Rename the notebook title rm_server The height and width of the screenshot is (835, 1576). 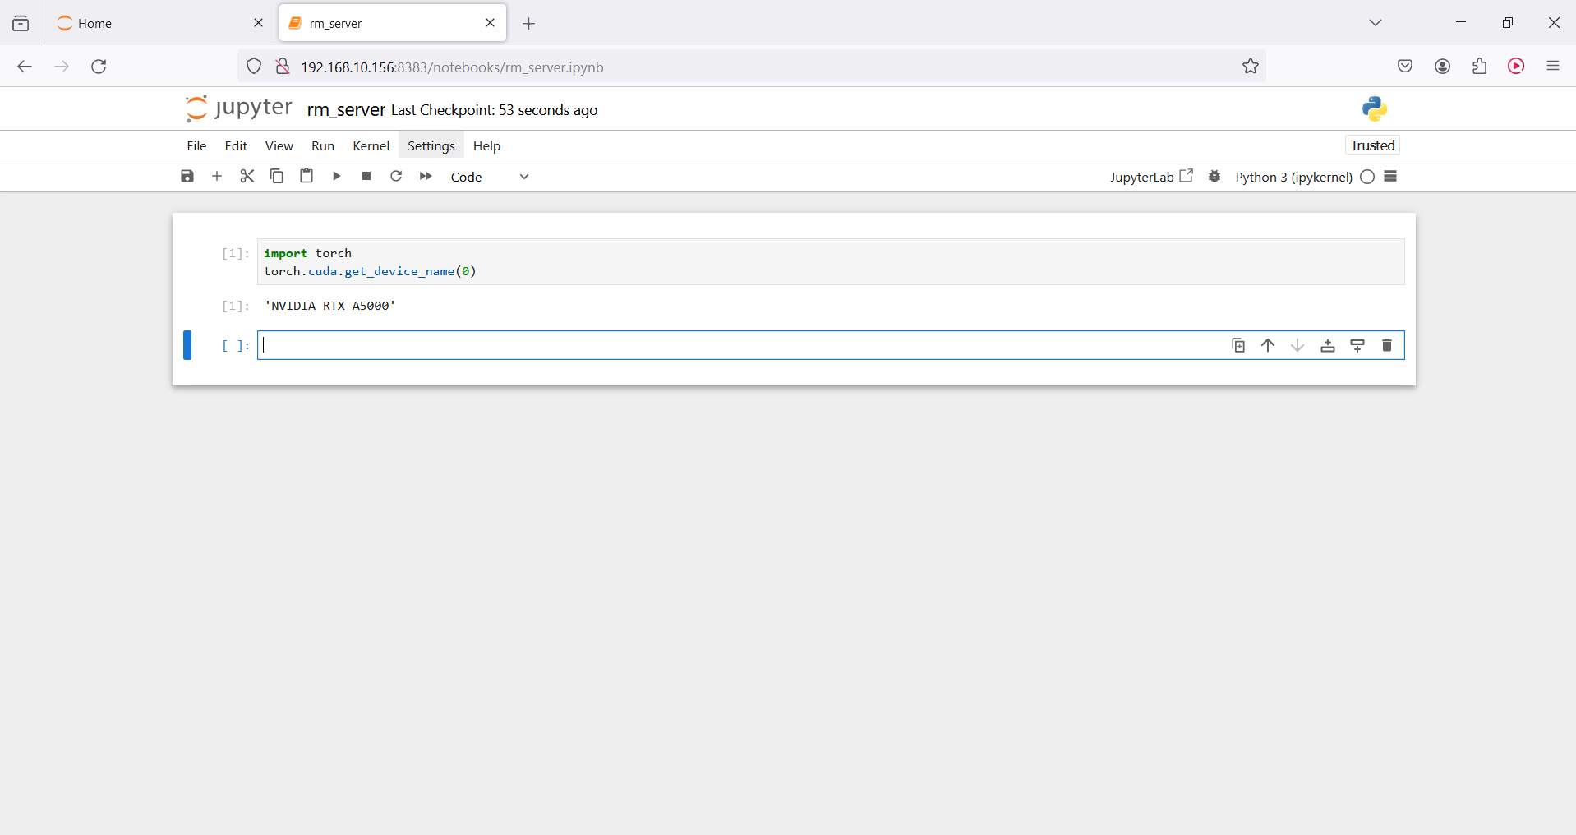click(x=346, y=109)
